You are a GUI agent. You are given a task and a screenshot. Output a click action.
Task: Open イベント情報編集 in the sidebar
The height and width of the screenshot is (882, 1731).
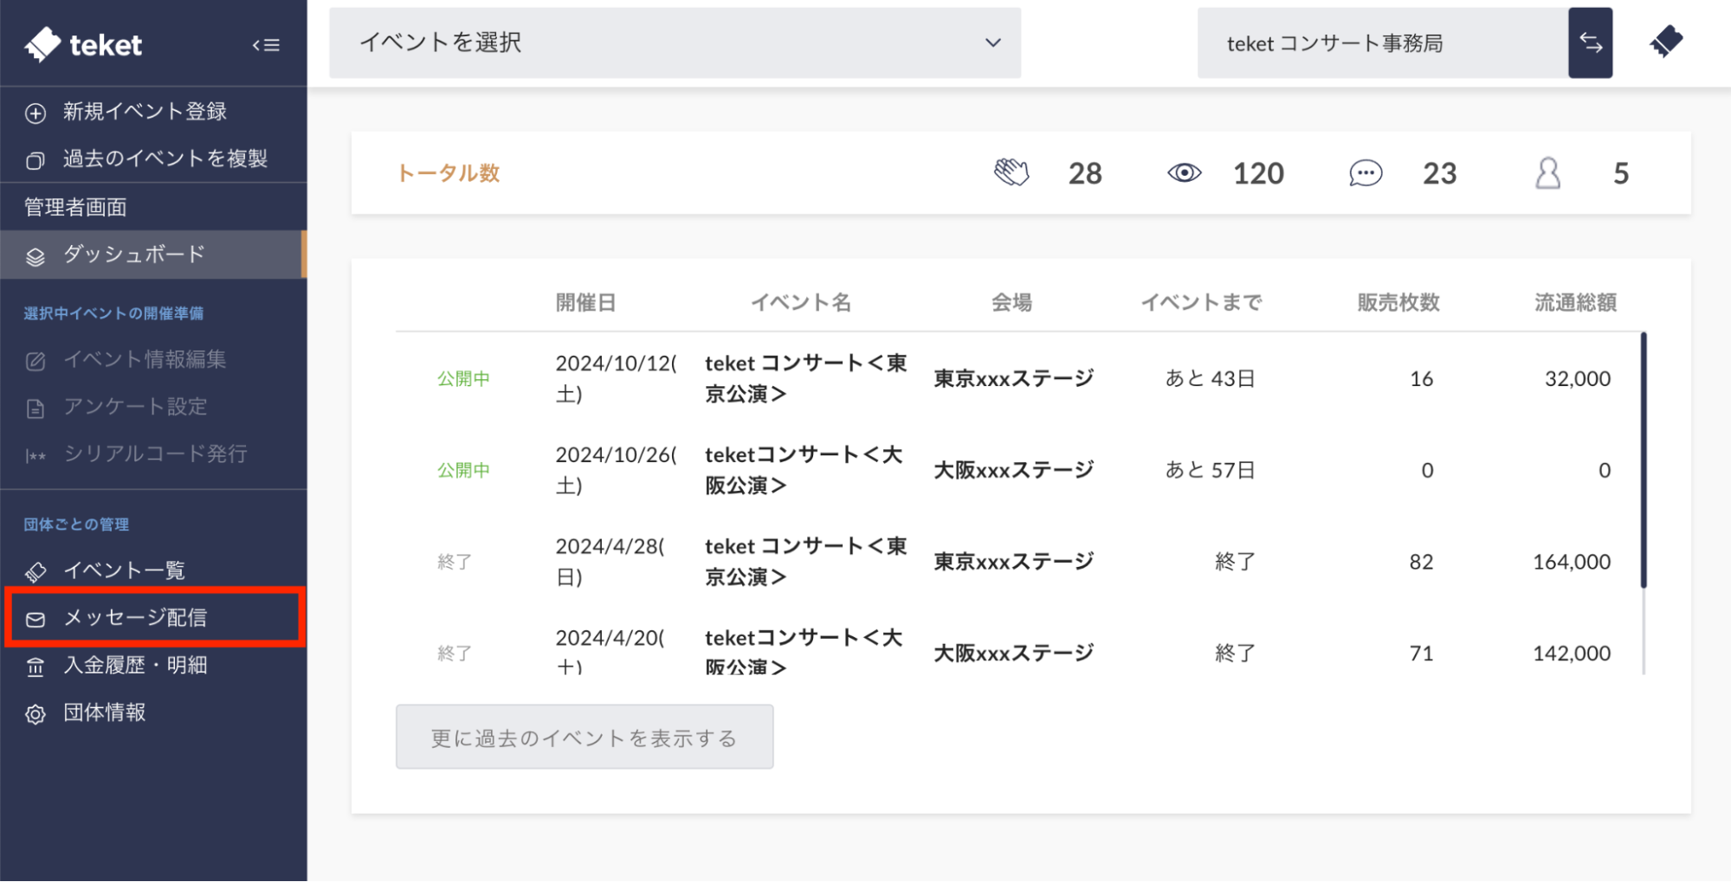(153, 359)
